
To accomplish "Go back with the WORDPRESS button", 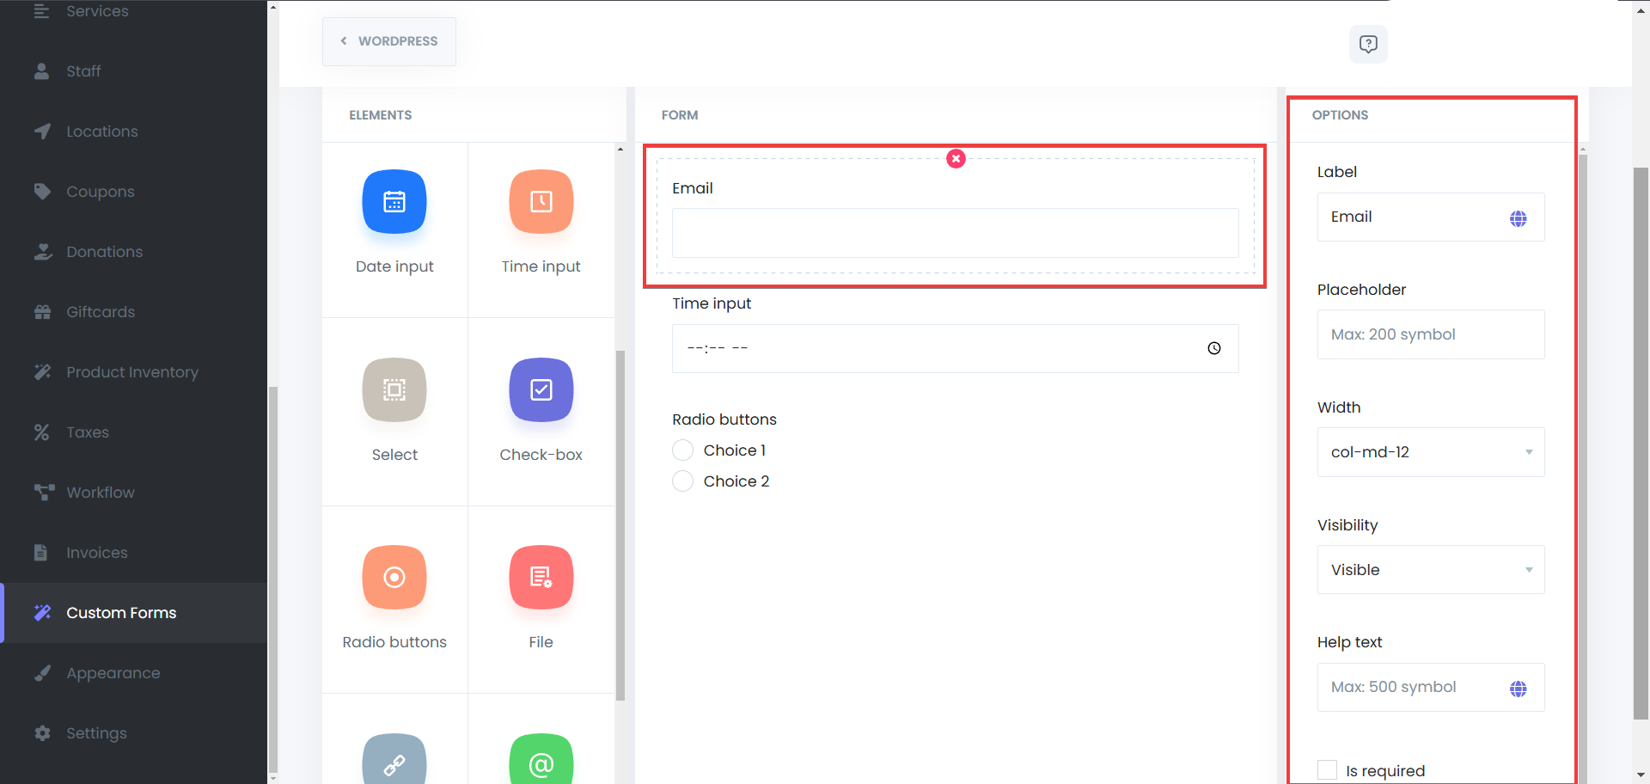I will pos(389,41).
